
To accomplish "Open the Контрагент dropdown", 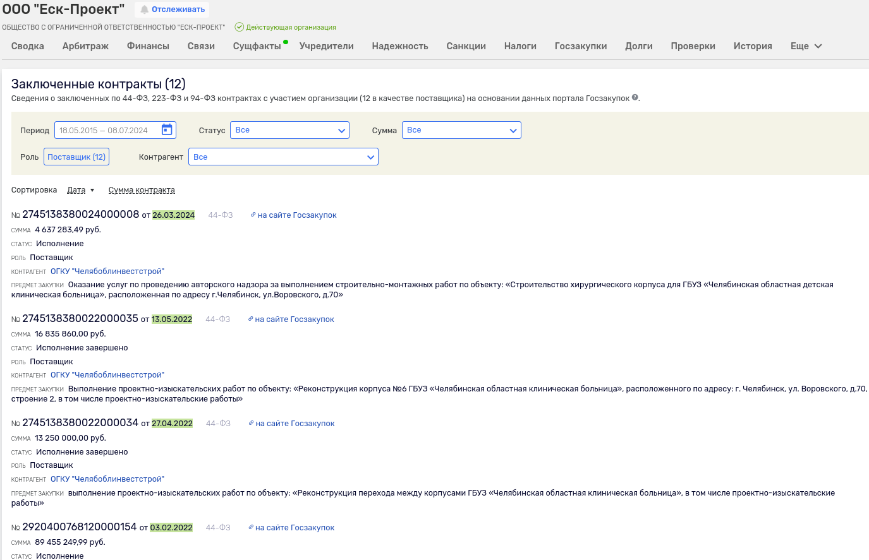I will (283, 157).
